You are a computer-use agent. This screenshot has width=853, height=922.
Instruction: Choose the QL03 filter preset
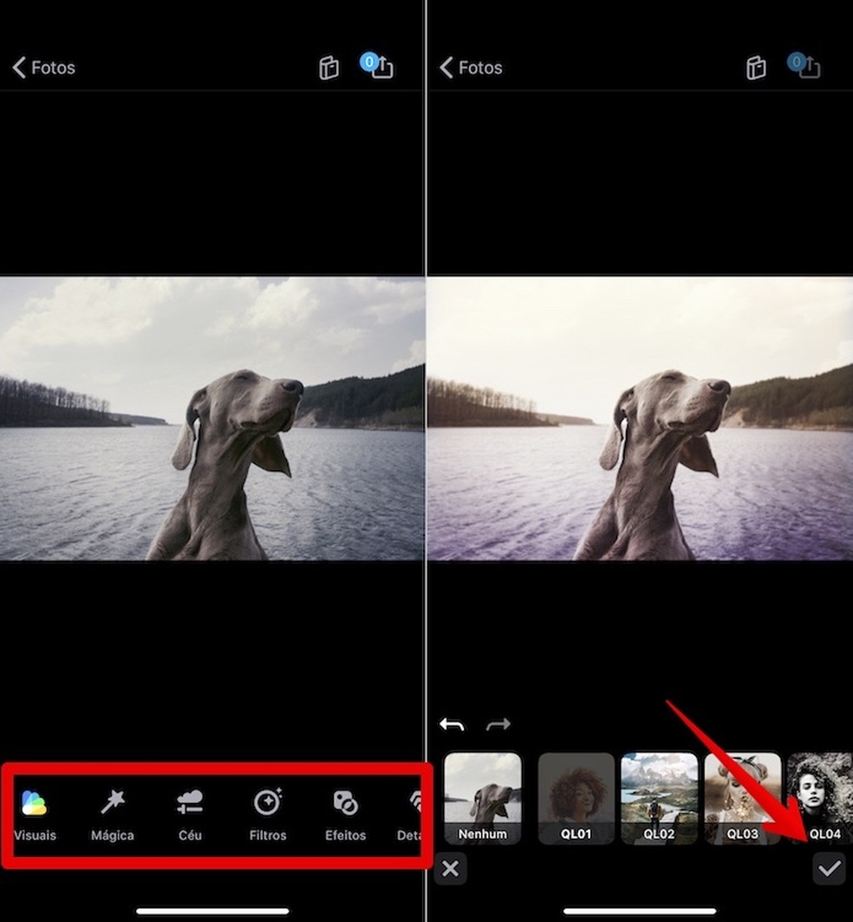(x=743, y=796)
